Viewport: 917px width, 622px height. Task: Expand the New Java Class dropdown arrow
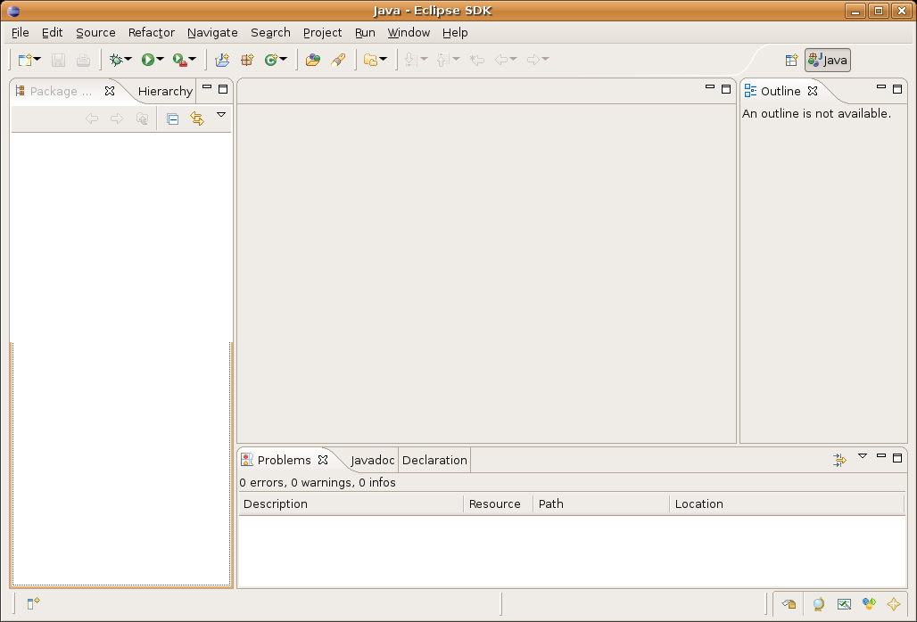coord(283,59)
